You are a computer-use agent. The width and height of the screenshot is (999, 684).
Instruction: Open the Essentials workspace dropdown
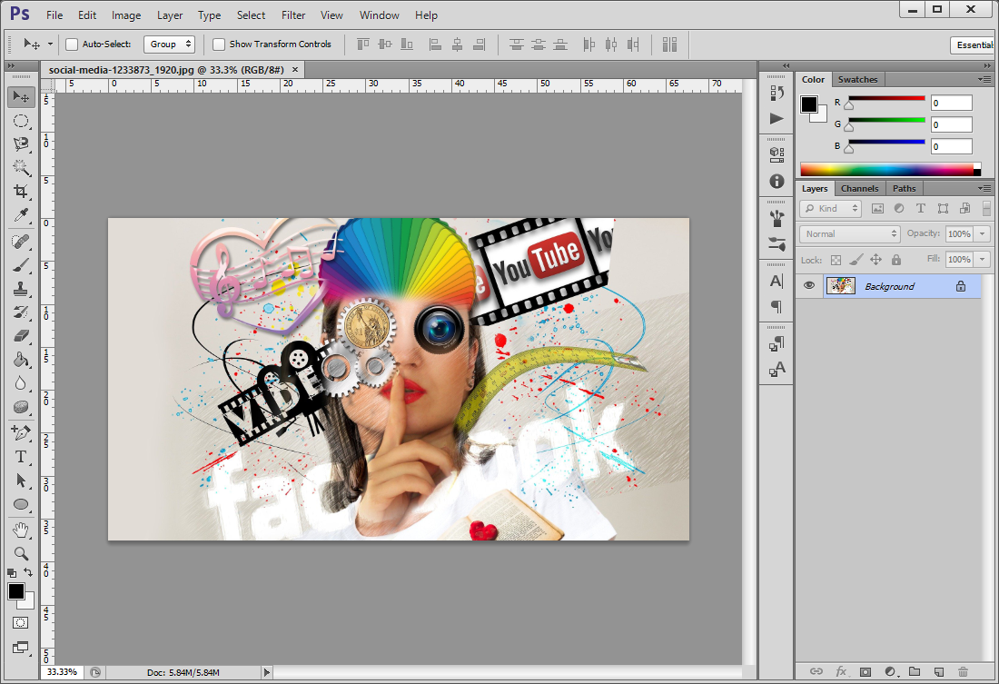point(974,45)
